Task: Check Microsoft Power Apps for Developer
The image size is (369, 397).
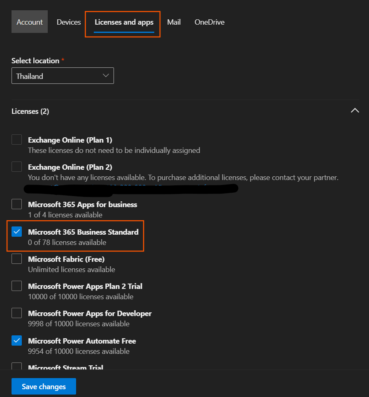Action: [17, 313]
